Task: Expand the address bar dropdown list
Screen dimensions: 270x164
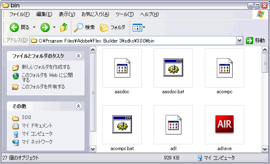Action: coord(239,40)
